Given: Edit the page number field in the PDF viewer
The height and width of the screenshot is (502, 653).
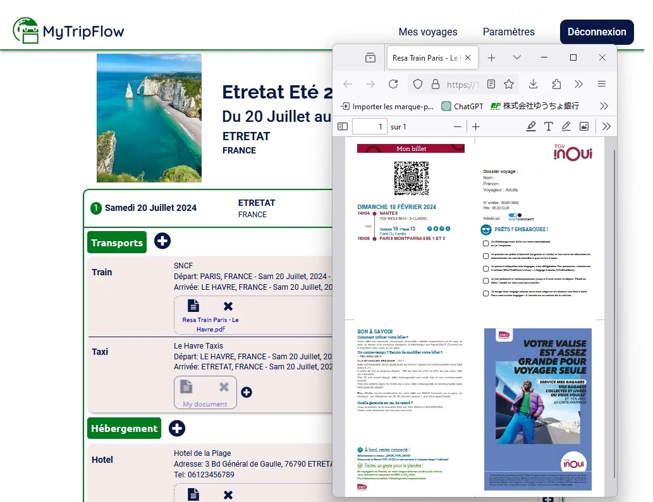Looking at the screenshot, I should [x=369, y=126].
